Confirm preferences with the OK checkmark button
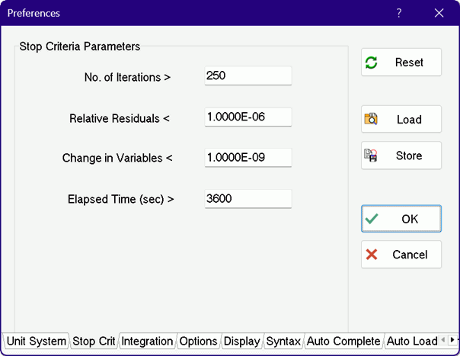Screen dimensions: 460x356 (401, 219)
